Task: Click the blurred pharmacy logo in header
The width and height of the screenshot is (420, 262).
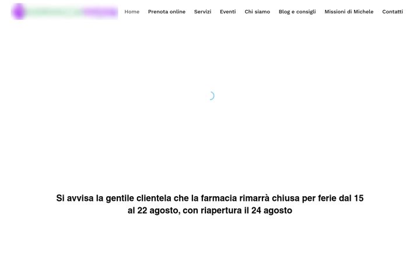Action: pos(65,12)
